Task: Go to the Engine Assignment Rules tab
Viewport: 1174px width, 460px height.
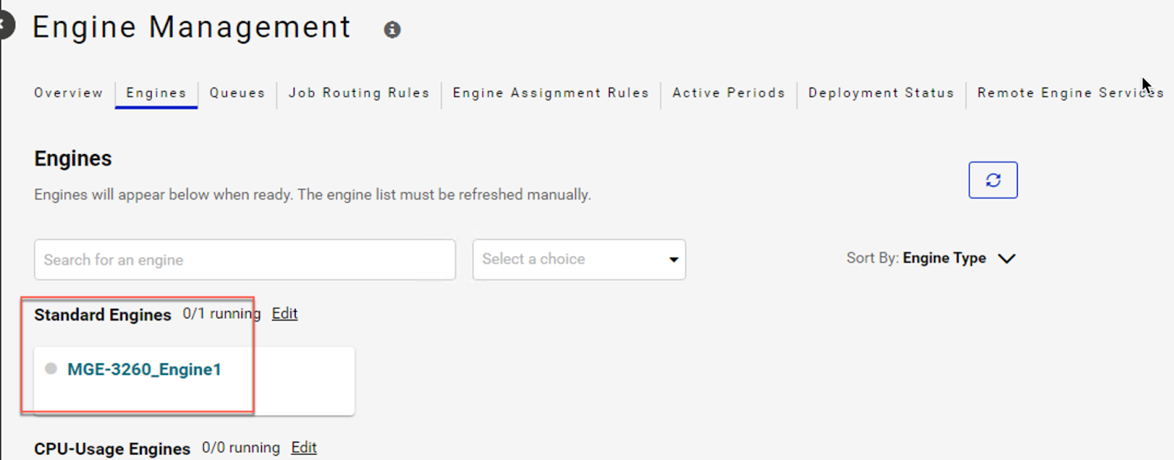Action: coord(550,93)
